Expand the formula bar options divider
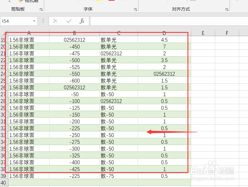The width and height of the screenshot is (248, 187). (43, 21)
